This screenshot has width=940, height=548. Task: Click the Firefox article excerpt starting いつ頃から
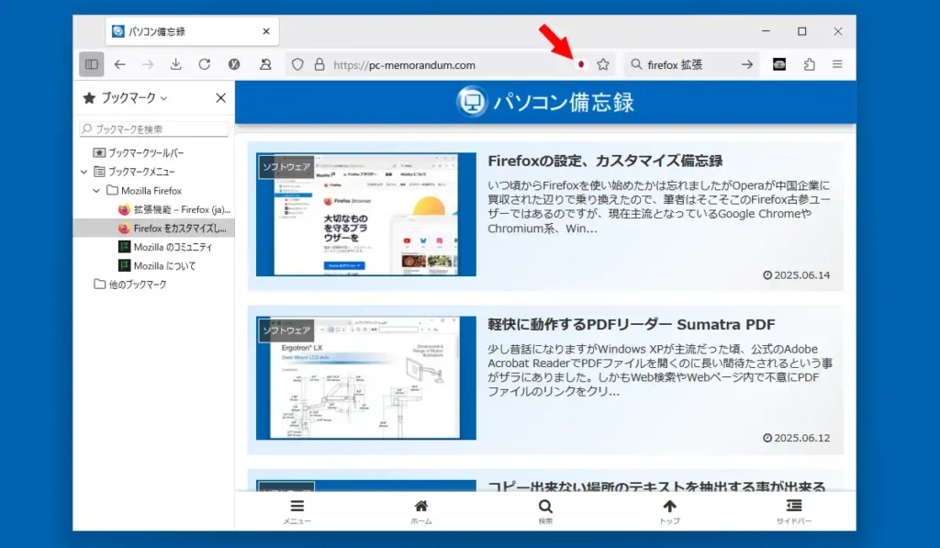tap(659, 207)
